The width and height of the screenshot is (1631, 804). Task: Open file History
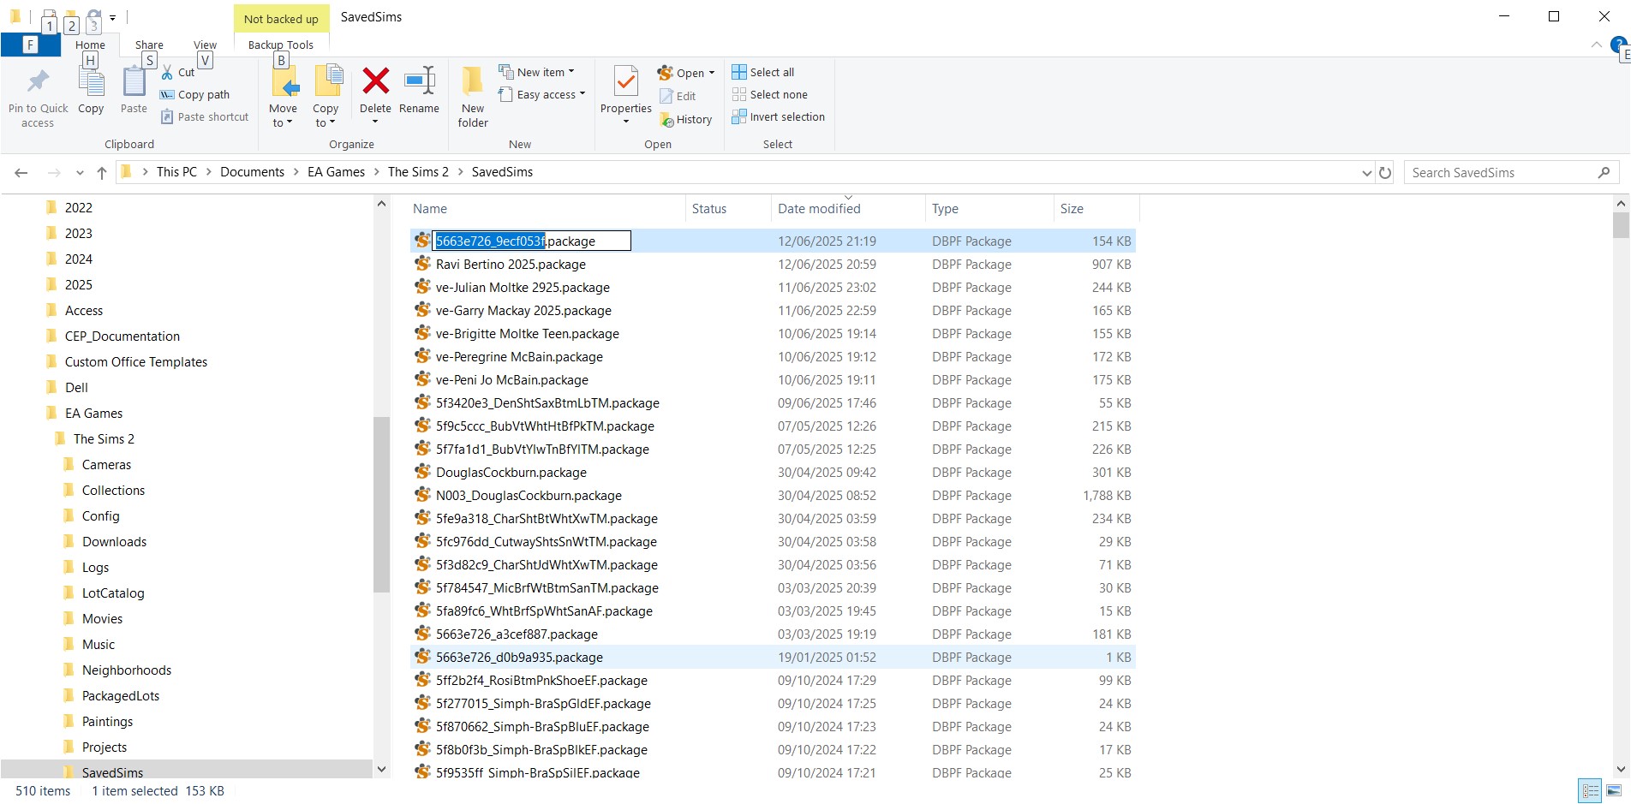[x=685, y=120]
